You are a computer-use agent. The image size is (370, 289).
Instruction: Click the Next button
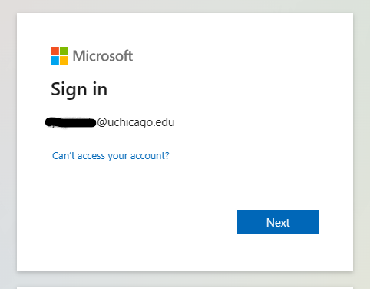[x=278, y=222]
